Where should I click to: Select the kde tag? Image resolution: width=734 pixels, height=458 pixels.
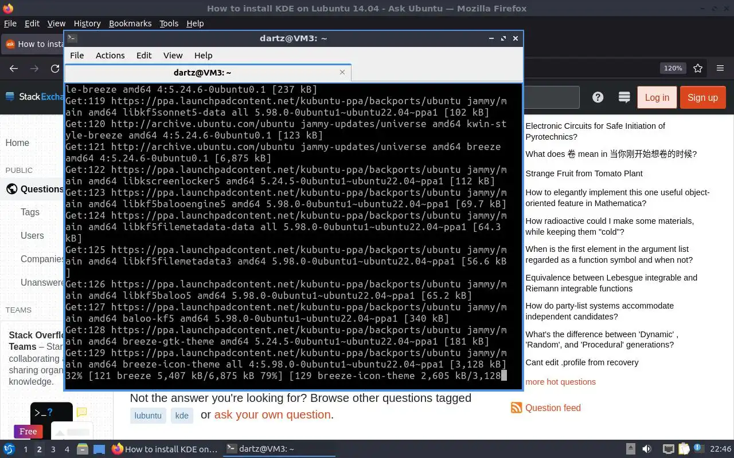coord(182,416)
